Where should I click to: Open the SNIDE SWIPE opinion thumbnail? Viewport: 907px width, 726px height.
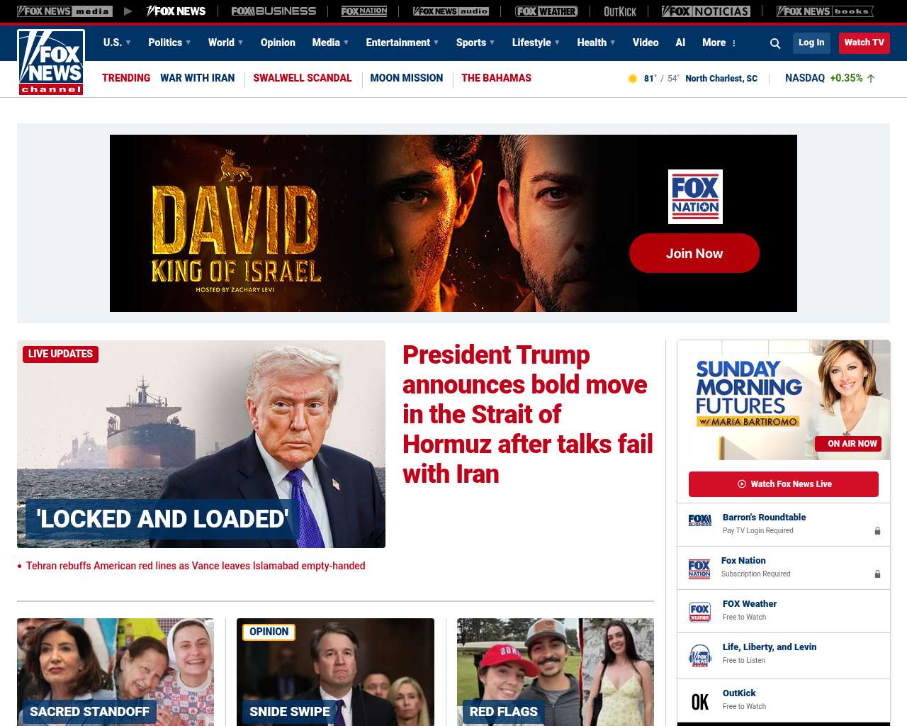click(x=335, y=672)
